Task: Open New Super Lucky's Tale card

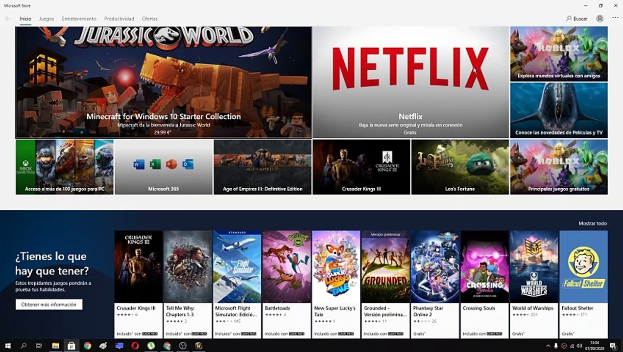Action: point(336,284)
